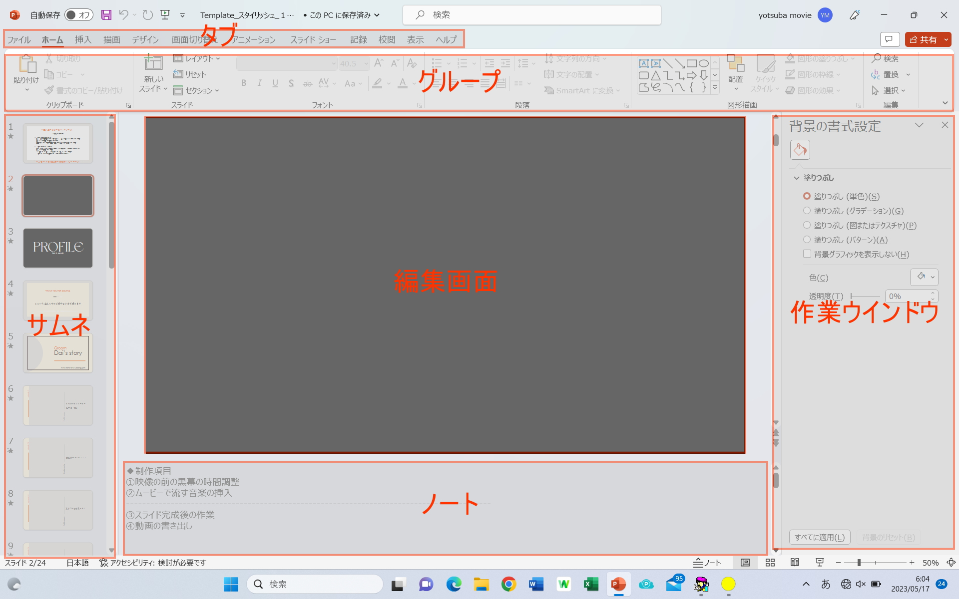Enable 背景グラフィックを表示しない checkbox
The image size is (959, 599).
pyautogui.click(x=807, y=254)
